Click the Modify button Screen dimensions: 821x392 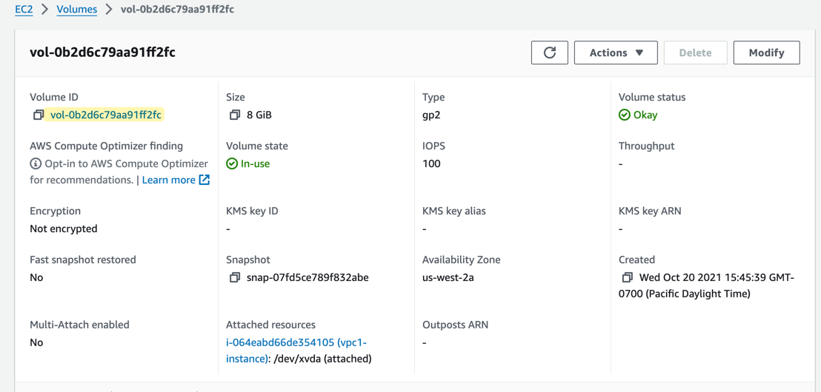coord(767,53)
